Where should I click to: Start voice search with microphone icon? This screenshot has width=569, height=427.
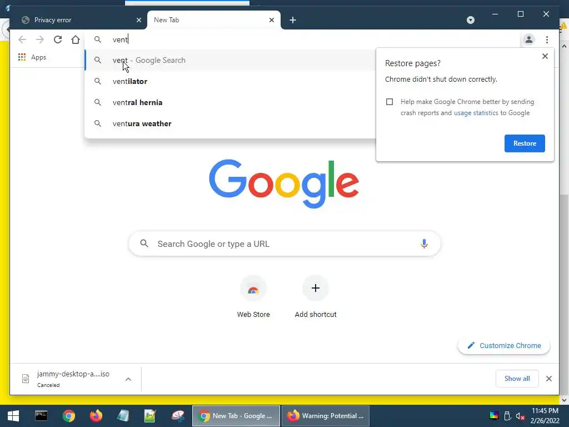click(424, 244)
